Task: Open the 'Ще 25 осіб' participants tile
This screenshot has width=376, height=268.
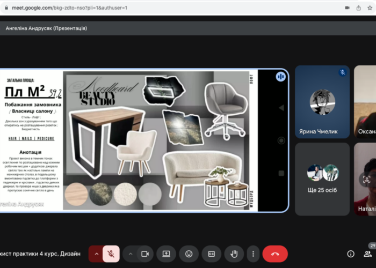Action: click(x=322, y=178)
